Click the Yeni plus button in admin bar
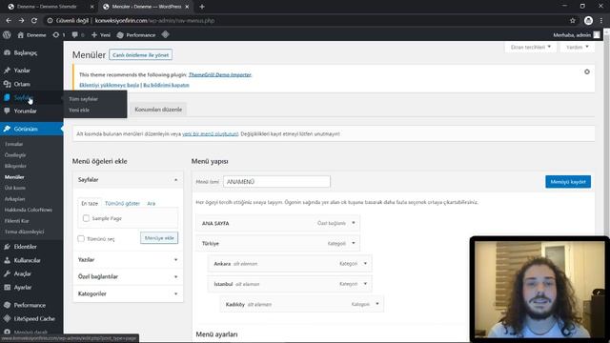The image size is (610, 343). pyautogui.click(x=101, y=34)
